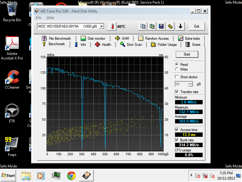Select the Write radio button
The width and height of the screenshot is (242, 182).
click(x=177, y=69)
